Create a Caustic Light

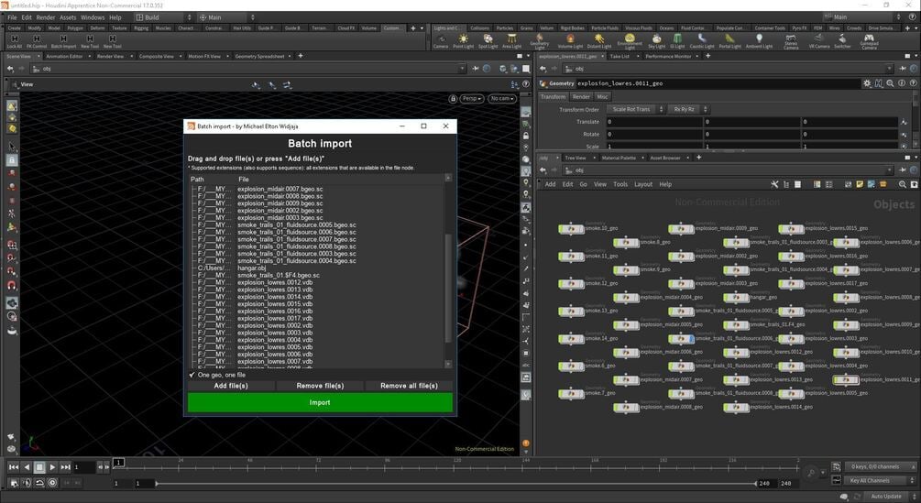(x=702, y=41)
